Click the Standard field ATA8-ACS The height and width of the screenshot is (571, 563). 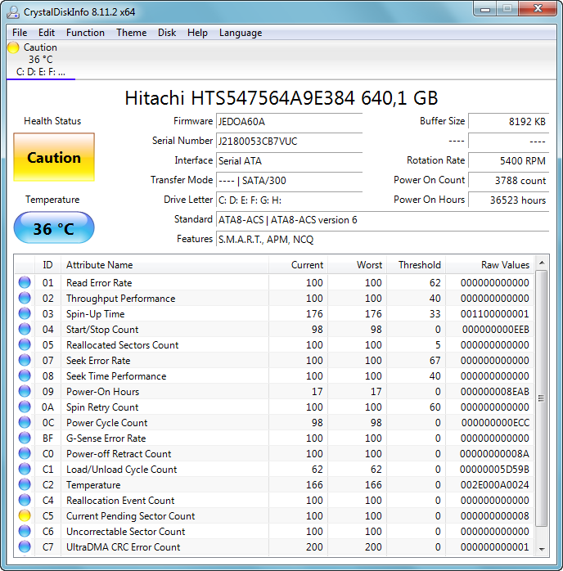click(x=382, y=220)
